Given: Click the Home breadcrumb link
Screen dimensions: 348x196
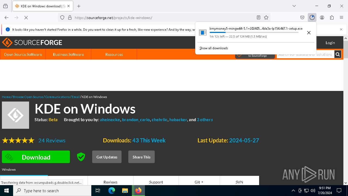Looking at the screenshot, I should pos(6,97).
